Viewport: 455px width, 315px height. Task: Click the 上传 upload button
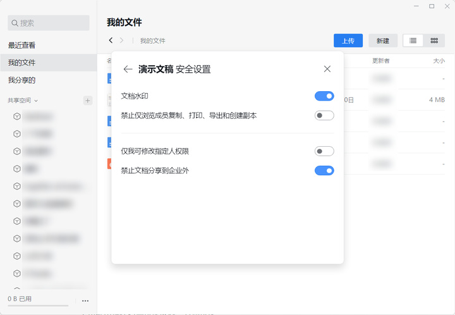[x=348, y=40]
